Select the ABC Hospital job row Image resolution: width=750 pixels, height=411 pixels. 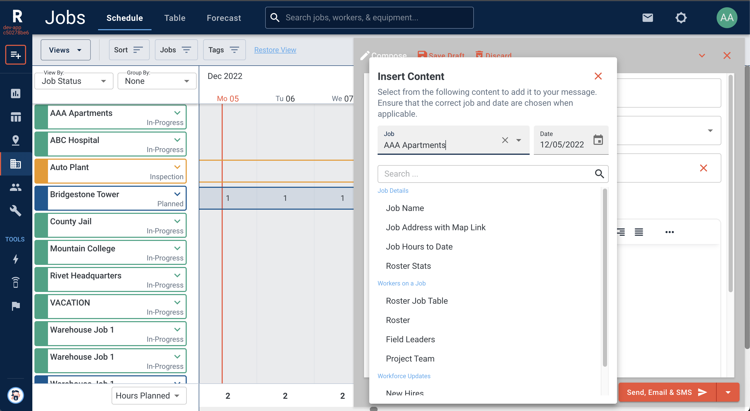pos(110,144)
